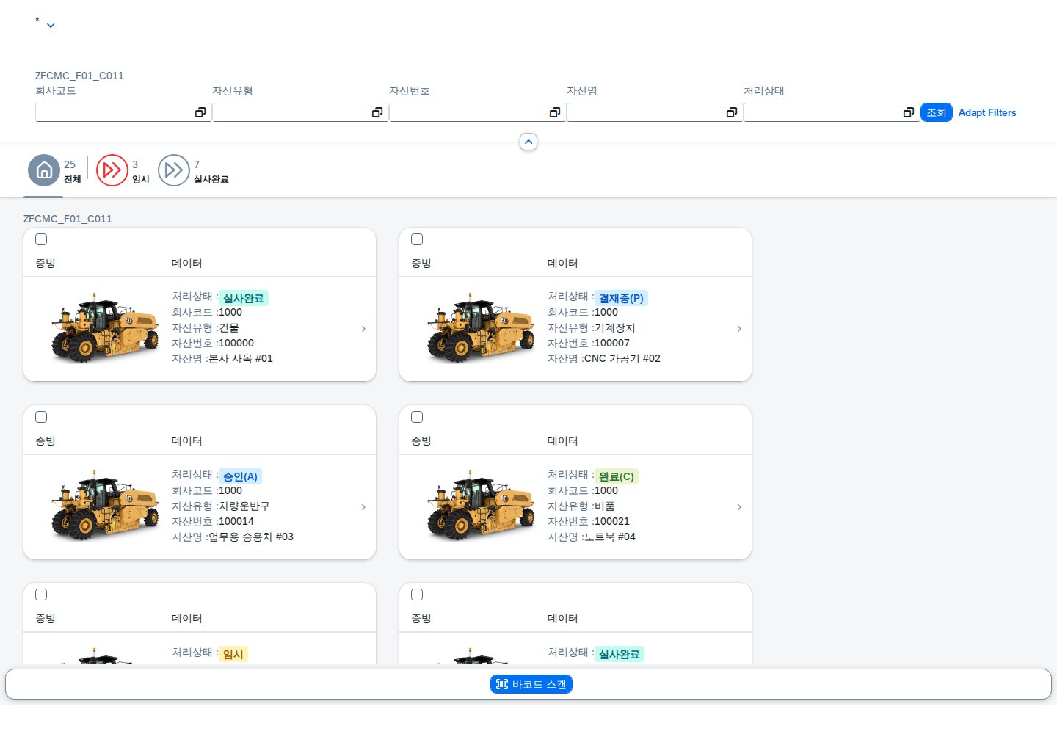Open asset image for 노트북 #04
Image resolution: width=1057 pixels, height=734 pixels.
[481, 506]
